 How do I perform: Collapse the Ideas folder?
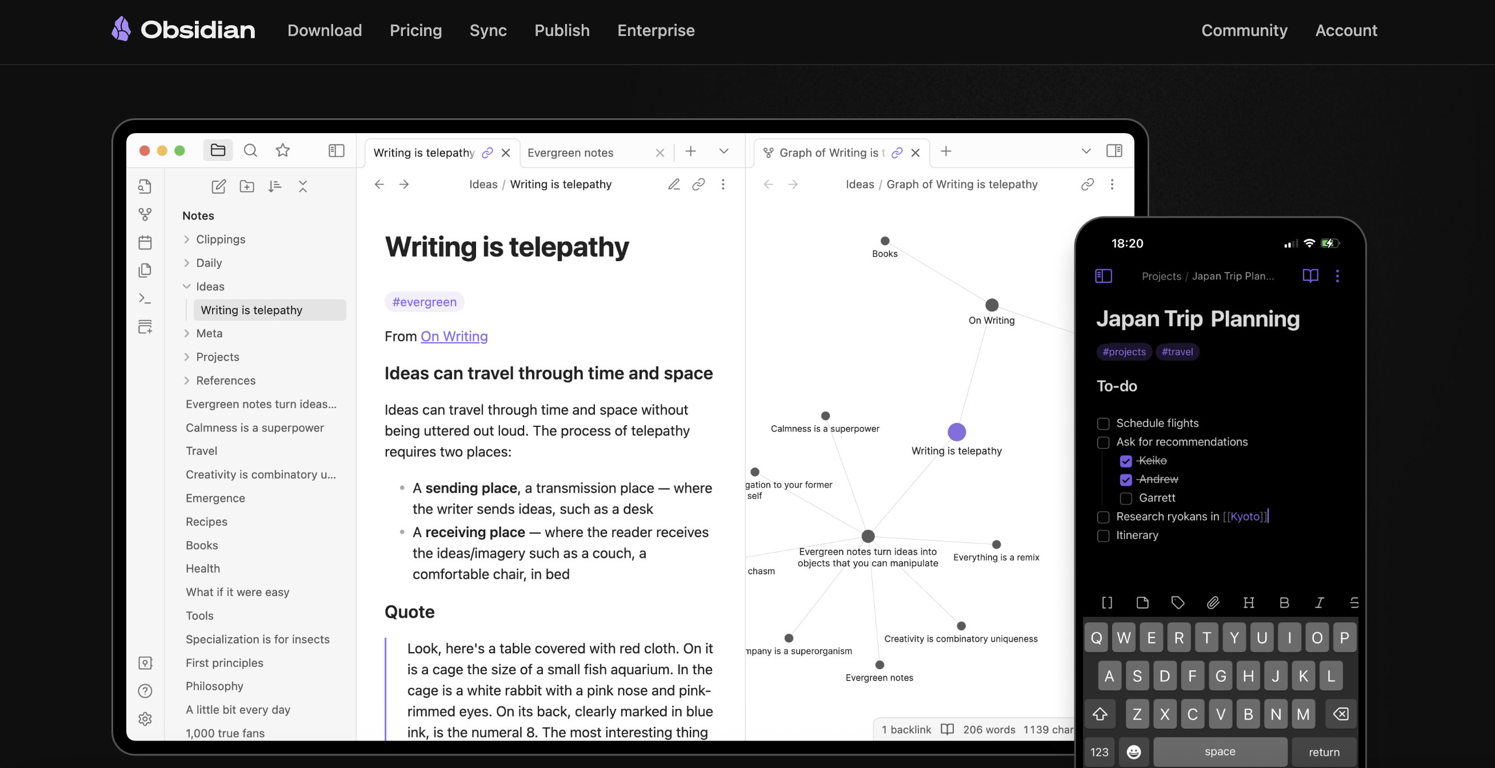point(186,286)
